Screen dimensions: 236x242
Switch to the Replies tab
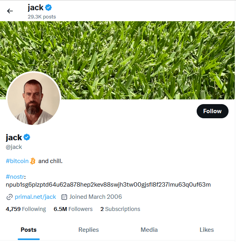coord(88,230)
